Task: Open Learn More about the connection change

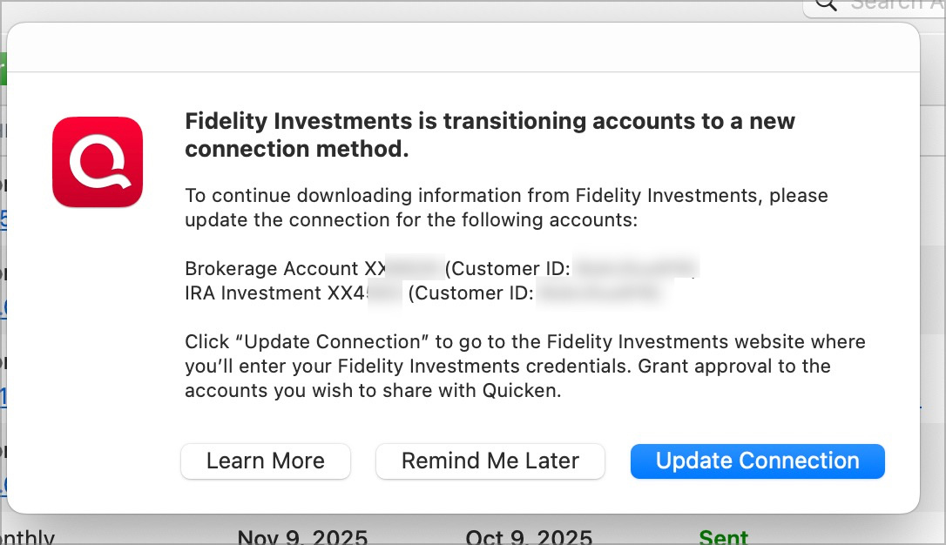Action: point(265,461)
